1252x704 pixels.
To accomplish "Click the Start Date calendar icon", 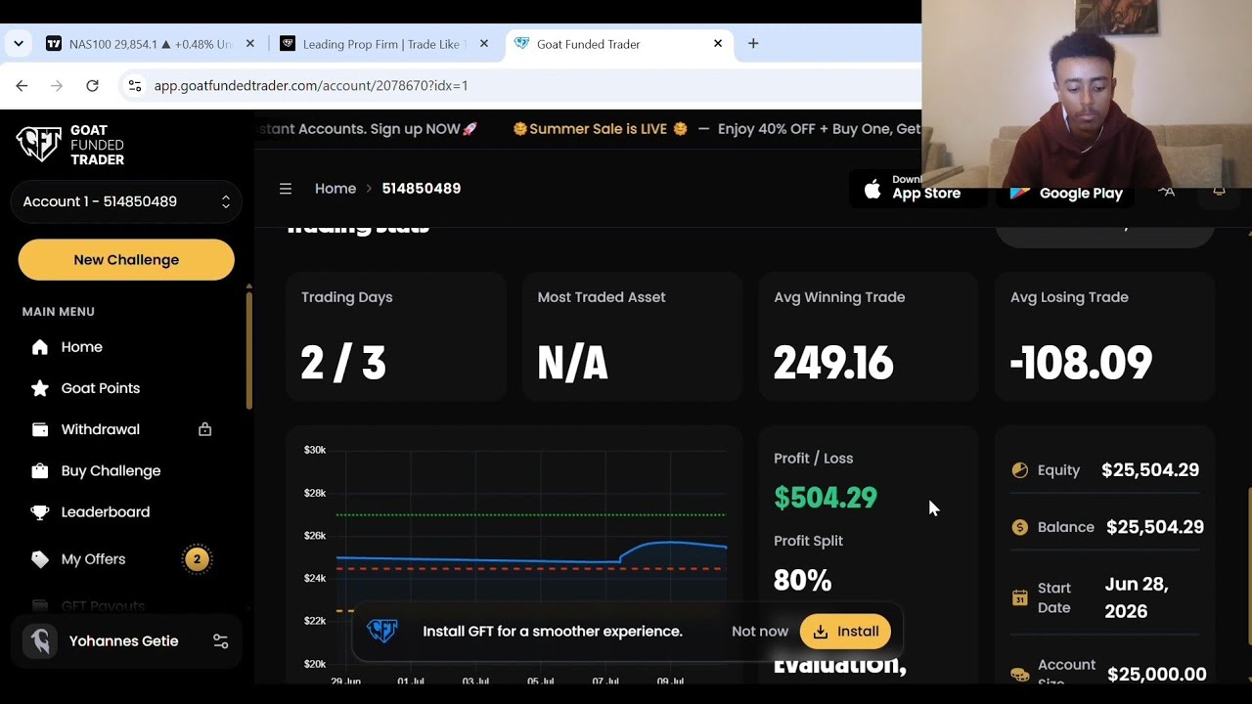I will [1020, 597].
